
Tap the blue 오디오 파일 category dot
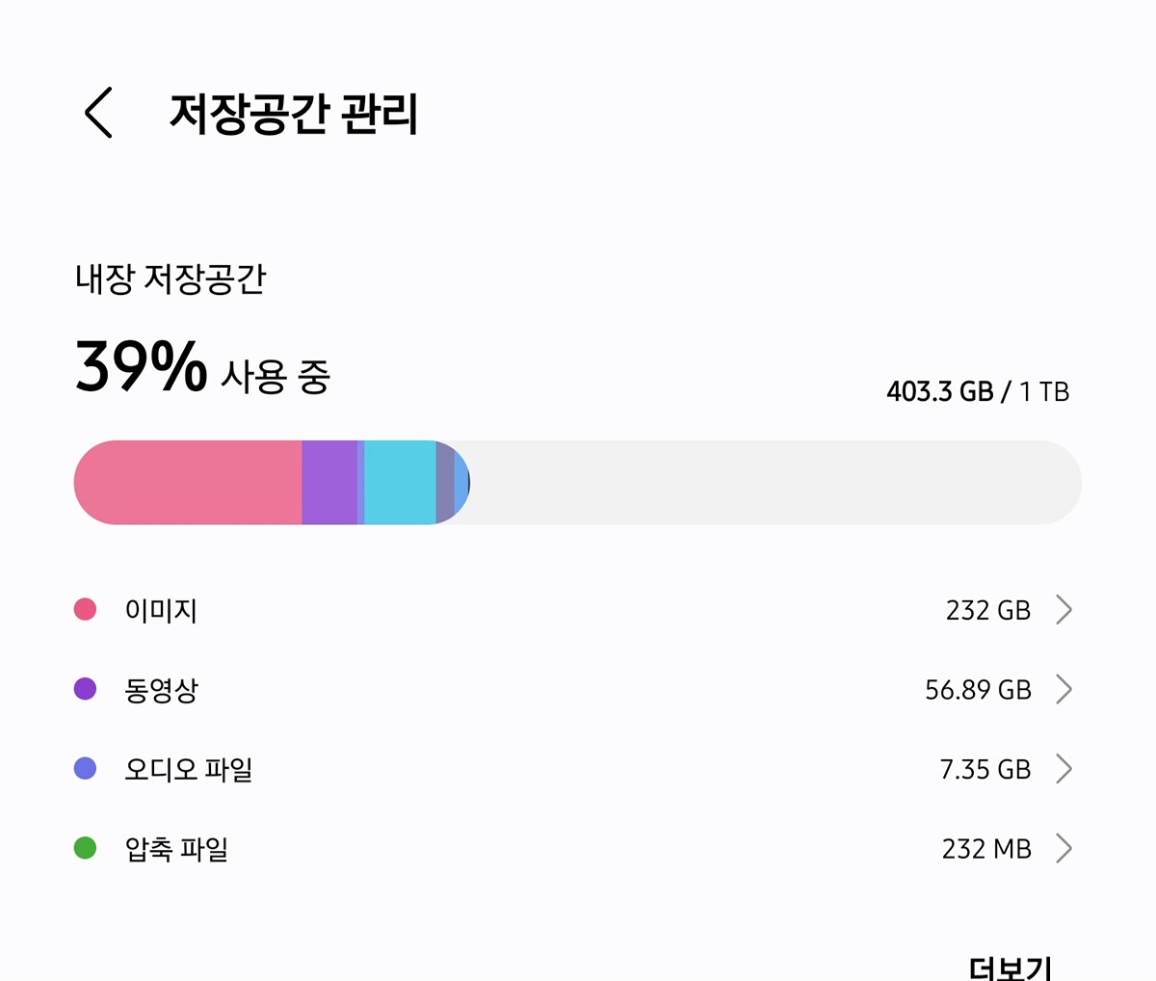(85, 769)
